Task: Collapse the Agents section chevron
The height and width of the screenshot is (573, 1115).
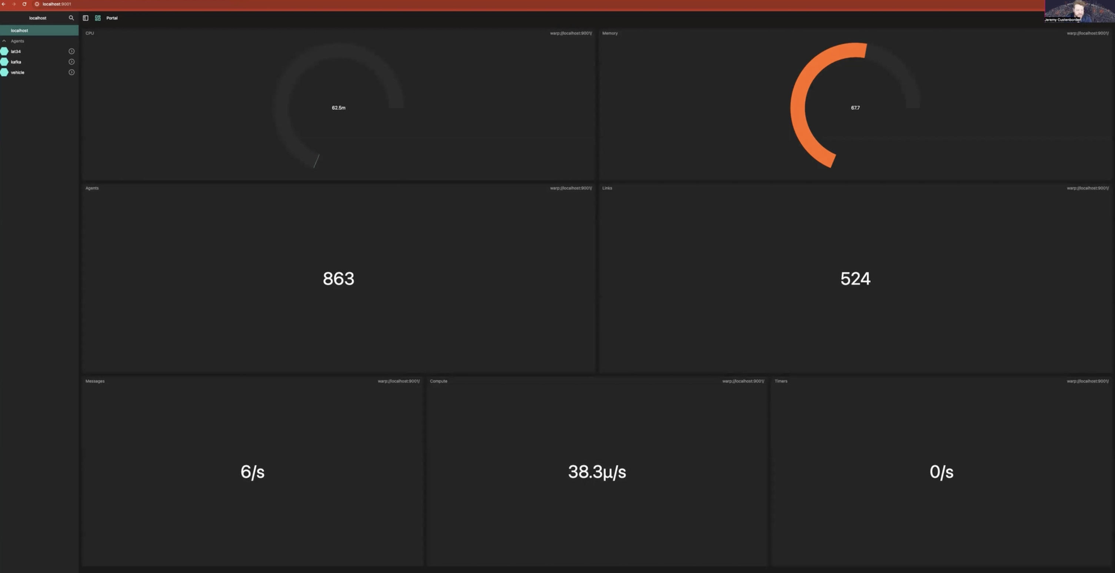Action: click(4, 41)
